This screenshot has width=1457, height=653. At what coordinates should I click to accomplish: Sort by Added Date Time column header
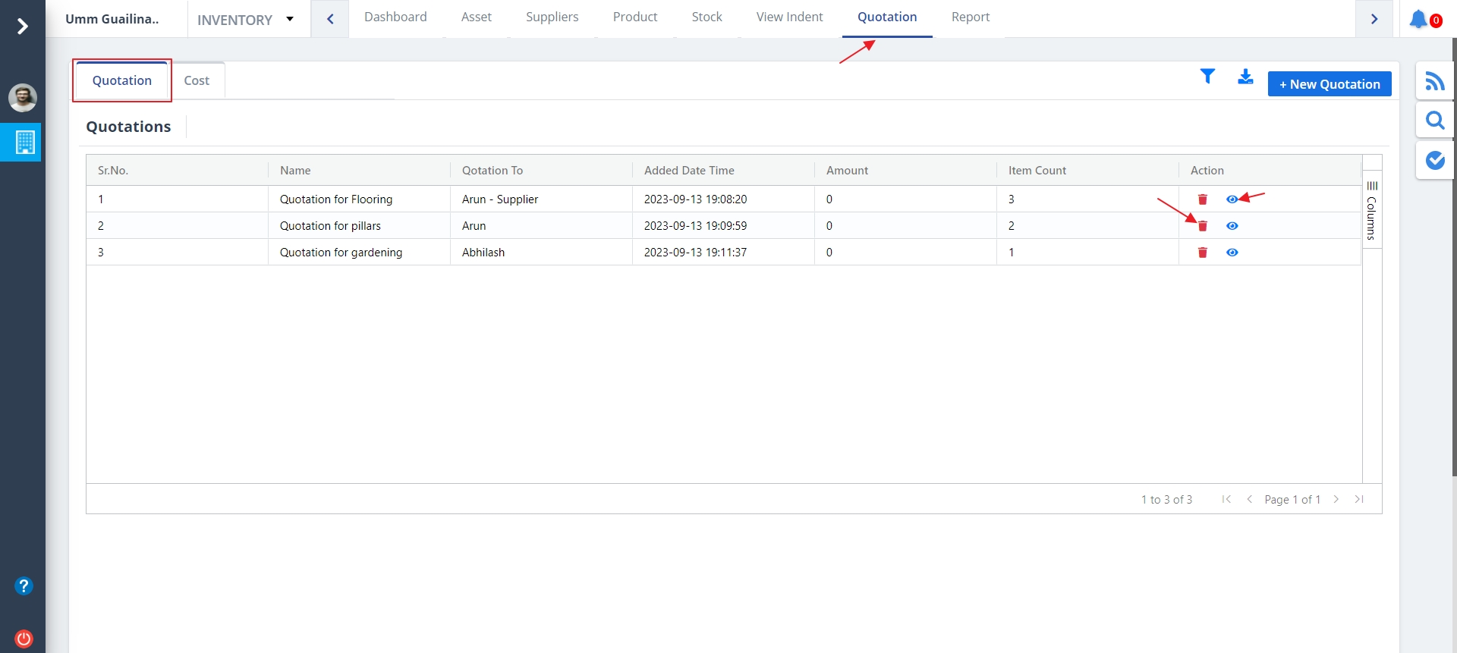[689, 171]
